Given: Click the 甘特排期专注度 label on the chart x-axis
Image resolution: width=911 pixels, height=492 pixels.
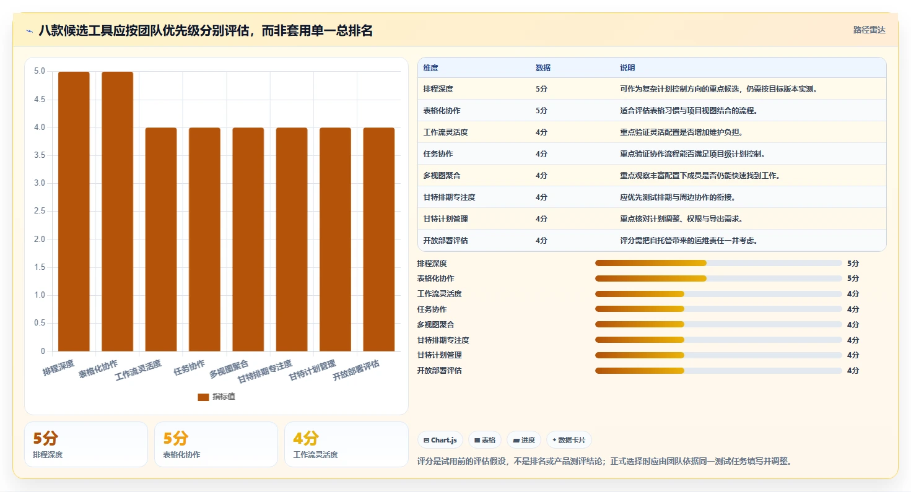Looking at the screenshot, I should coord(265,371).
